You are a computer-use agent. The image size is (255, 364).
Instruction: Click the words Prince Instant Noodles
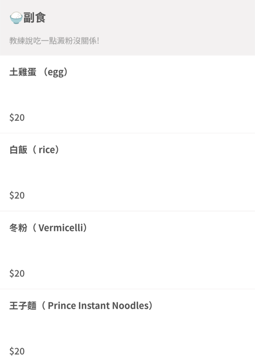click(x=98, y=306)
